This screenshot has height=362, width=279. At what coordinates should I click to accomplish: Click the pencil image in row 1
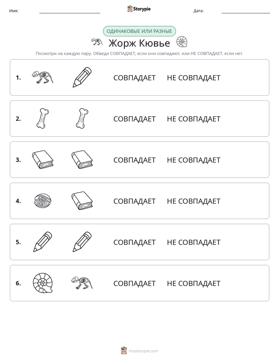click(82, 77)
